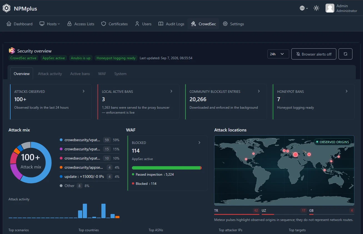Open the language globe selector

(304, 8)
